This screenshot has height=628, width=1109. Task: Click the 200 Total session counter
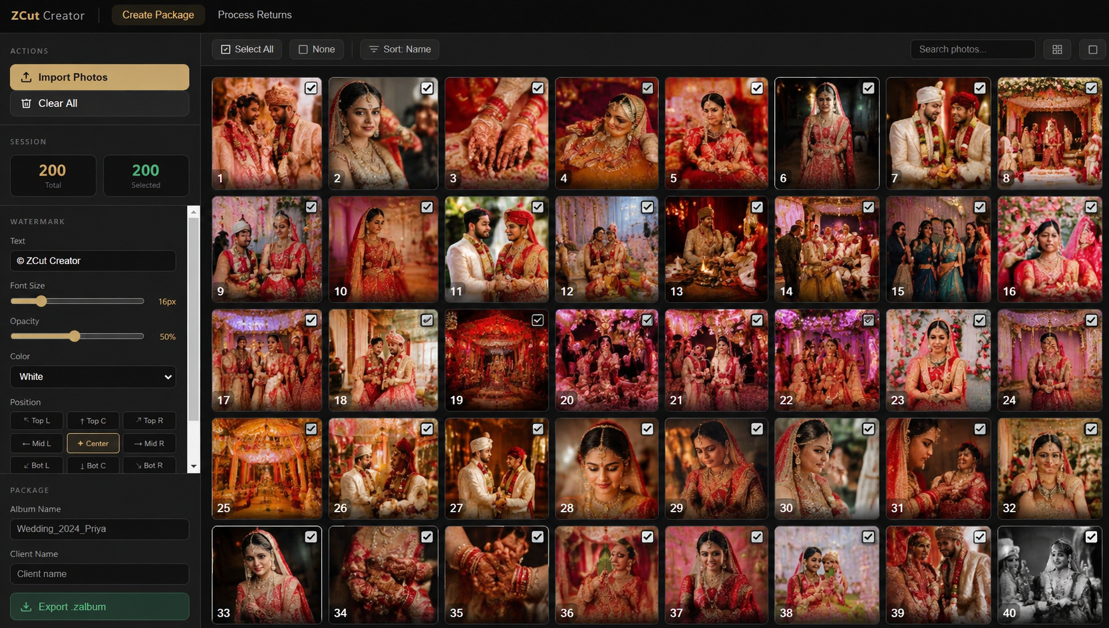(x=53, y=176)
